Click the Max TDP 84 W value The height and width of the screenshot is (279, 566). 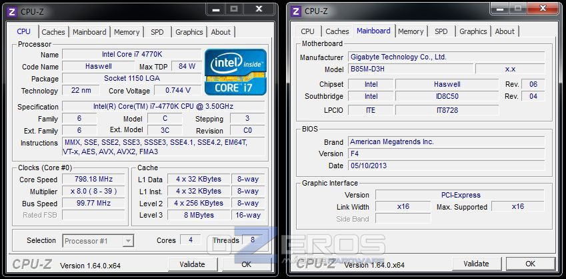tap(186, 66)
